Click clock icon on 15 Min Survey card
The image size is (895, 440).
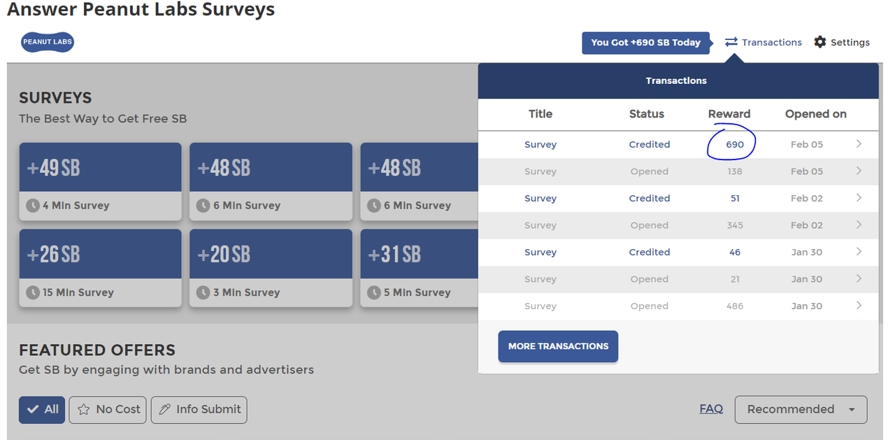tap(33, 292)
